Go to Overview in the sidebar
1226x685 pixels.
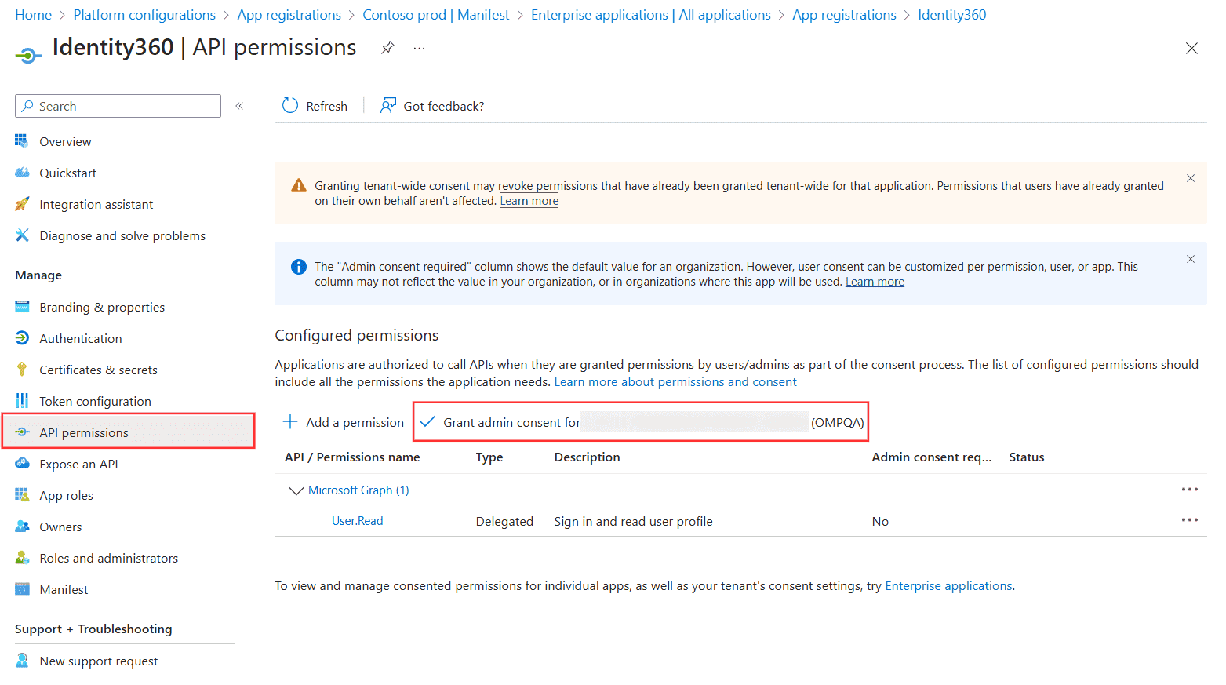65,141
